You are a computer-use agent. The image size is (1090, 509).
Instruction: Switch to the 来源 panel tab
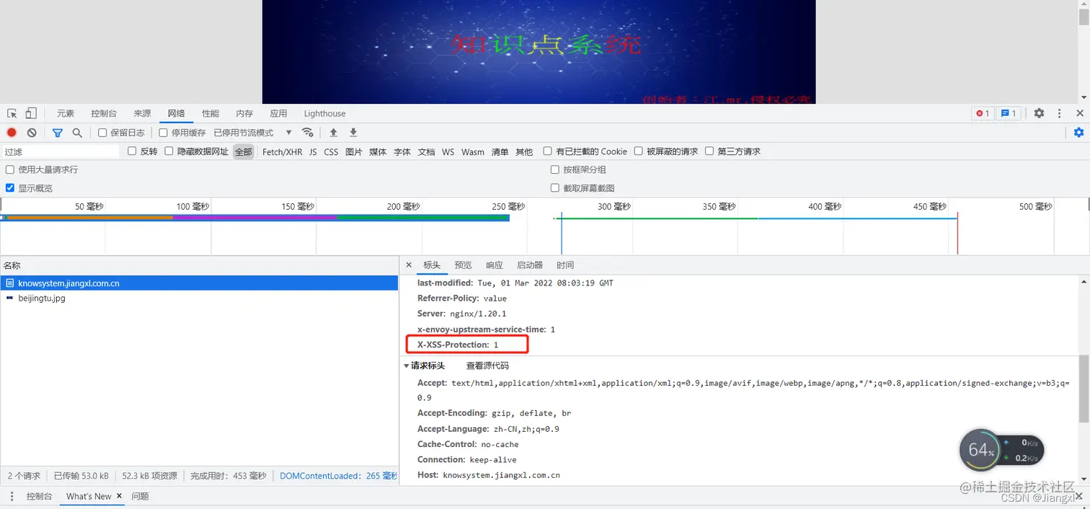[x=142, y=113]
